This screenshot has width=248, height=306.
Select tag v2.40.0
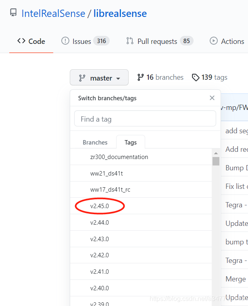(141, 288)
